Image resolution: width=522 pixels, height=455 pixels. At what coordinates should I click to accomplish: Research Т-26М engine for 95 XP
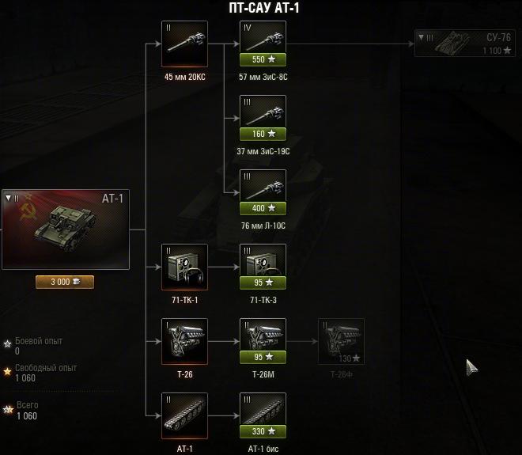coord(263,357)
